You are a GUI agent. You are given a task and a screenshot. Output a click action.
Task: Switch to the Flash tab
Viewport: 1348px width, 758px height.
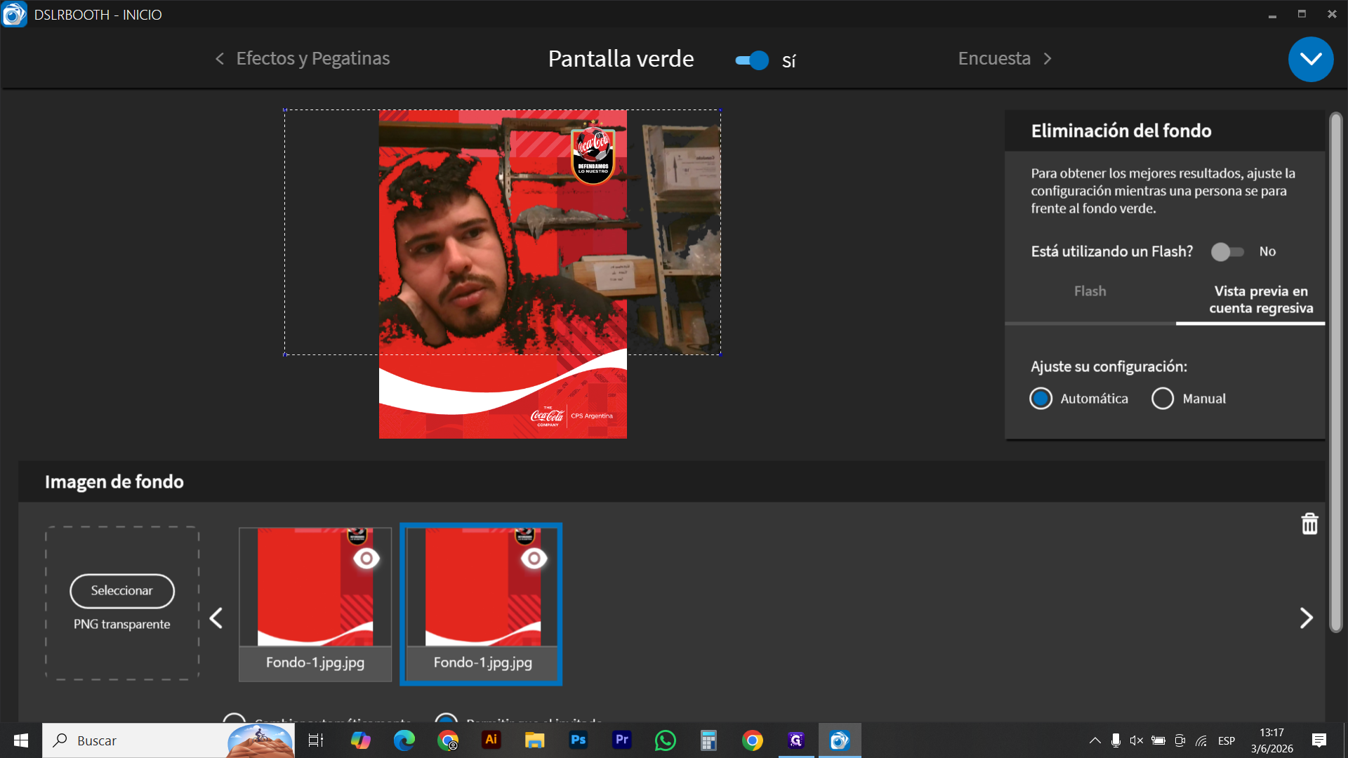pos(1090,291)
